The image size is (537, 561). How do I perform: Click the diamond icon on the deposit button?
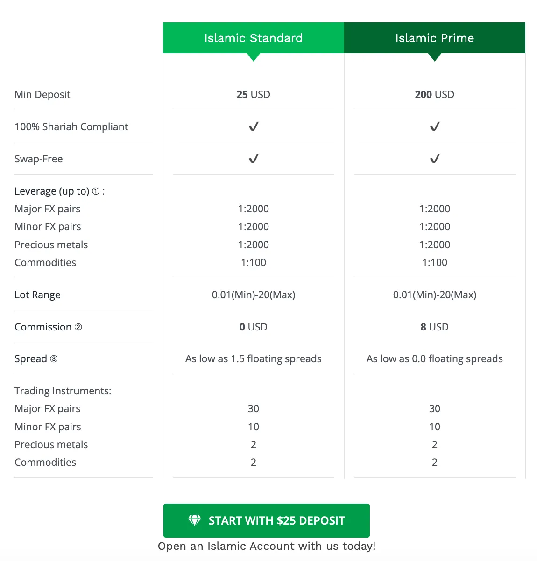[x=194, y=520]
